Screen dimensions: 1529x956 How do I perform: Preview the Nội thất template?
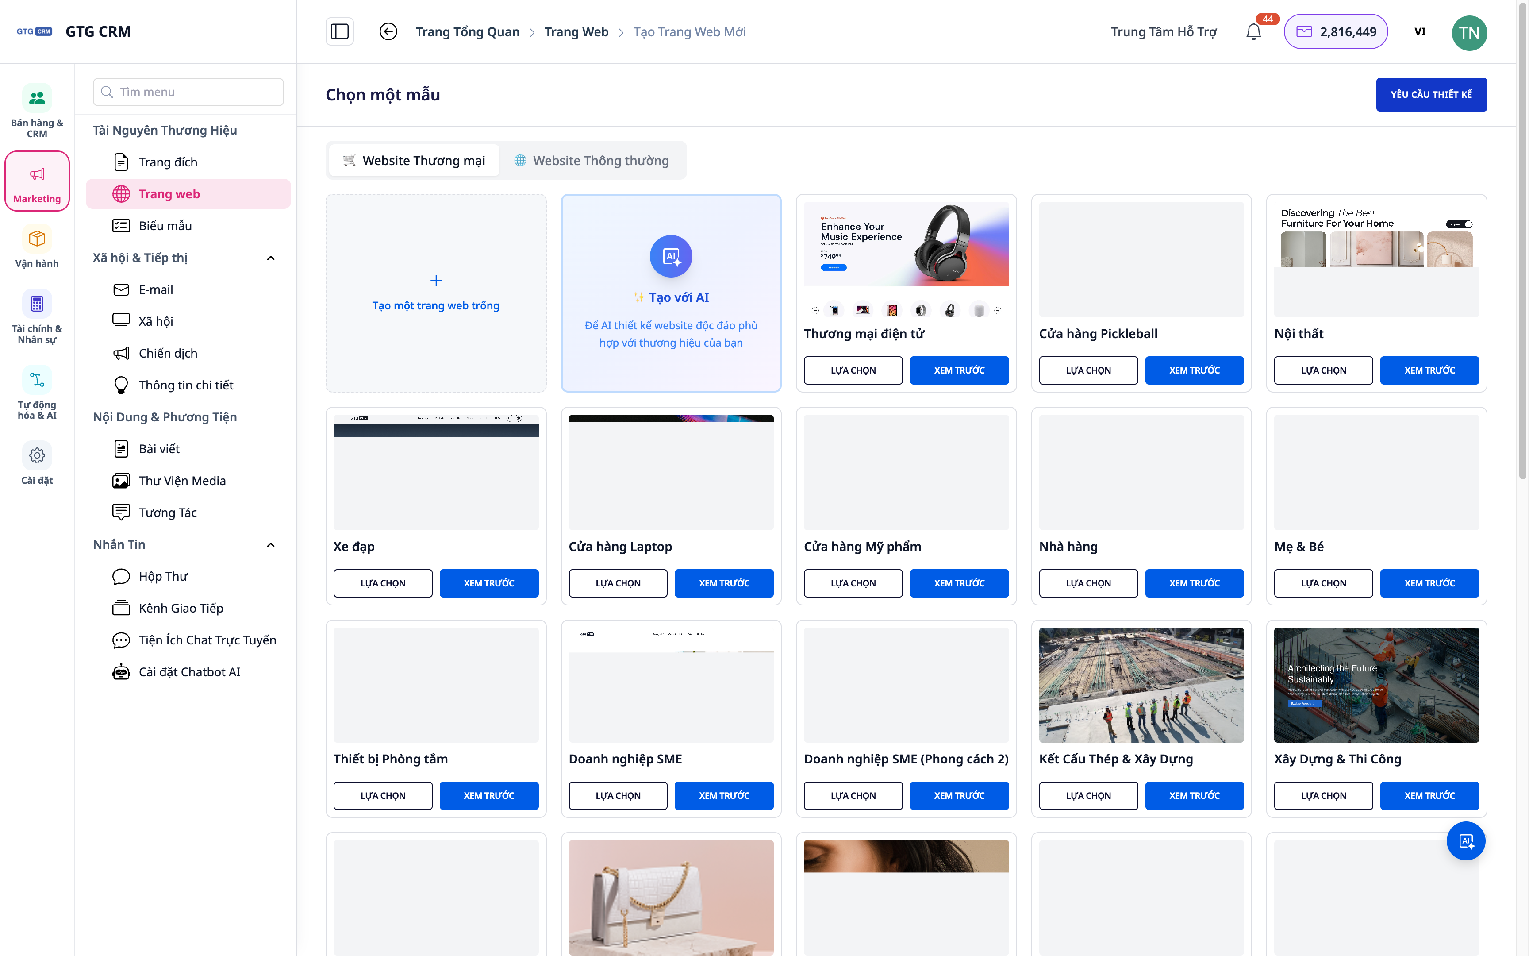(x=1429, y=370)
